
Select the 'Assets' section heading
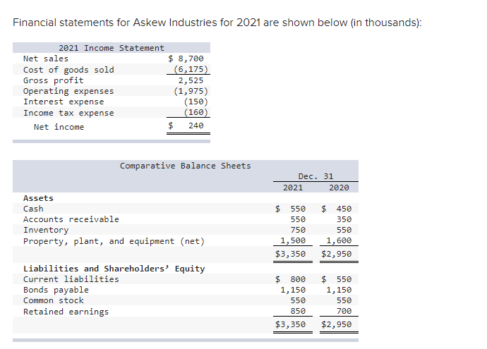(x=38, y=198)
